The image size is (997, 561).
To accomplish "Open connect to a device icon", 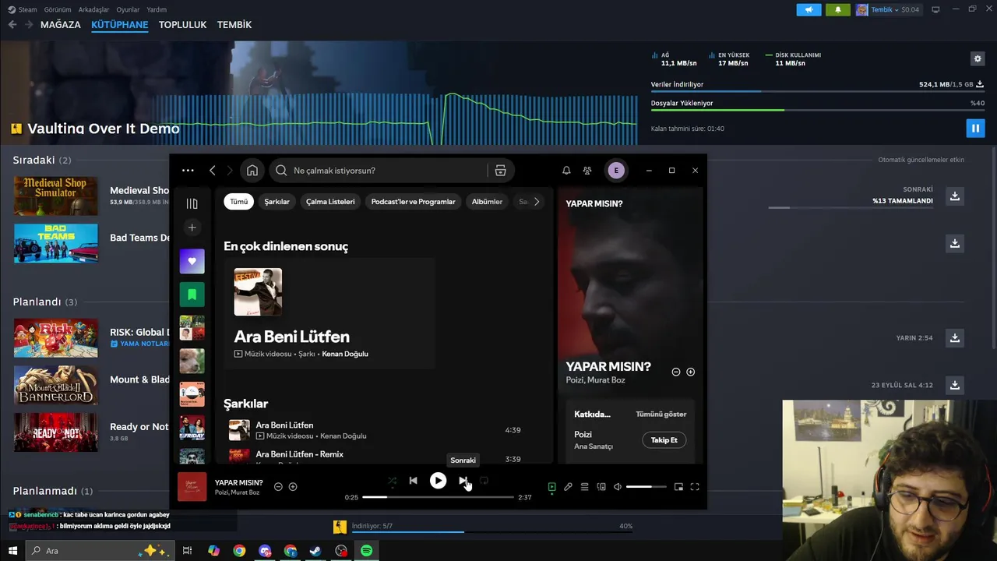I will click(x=601, y=487).
